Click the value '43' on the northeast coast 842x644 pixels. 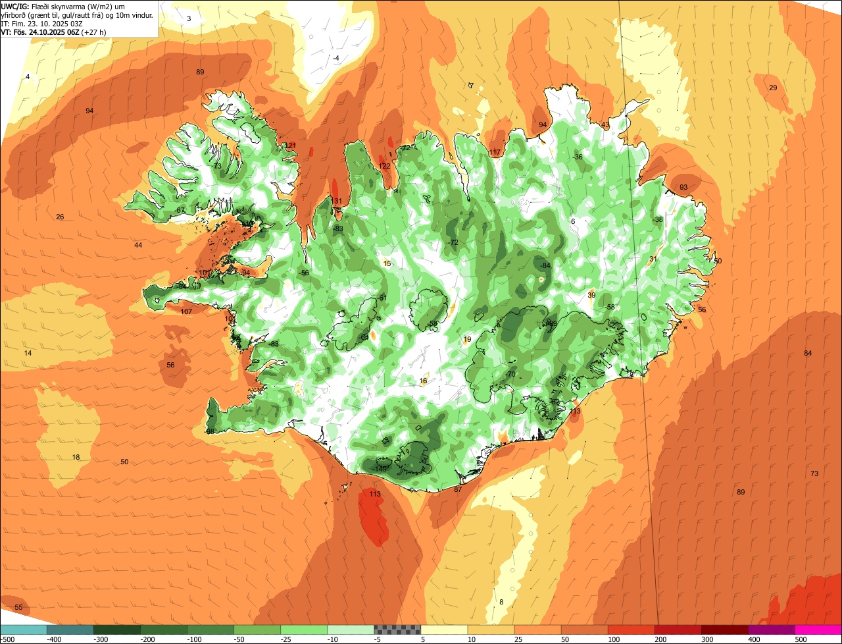(605, 125)
